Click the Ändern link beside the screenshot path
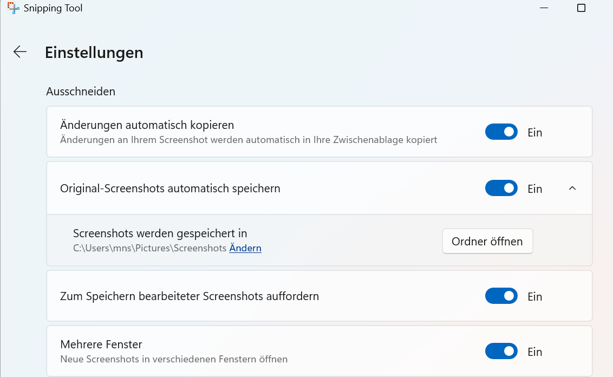This screenshot has width=613, height=377. coord(245,249)
